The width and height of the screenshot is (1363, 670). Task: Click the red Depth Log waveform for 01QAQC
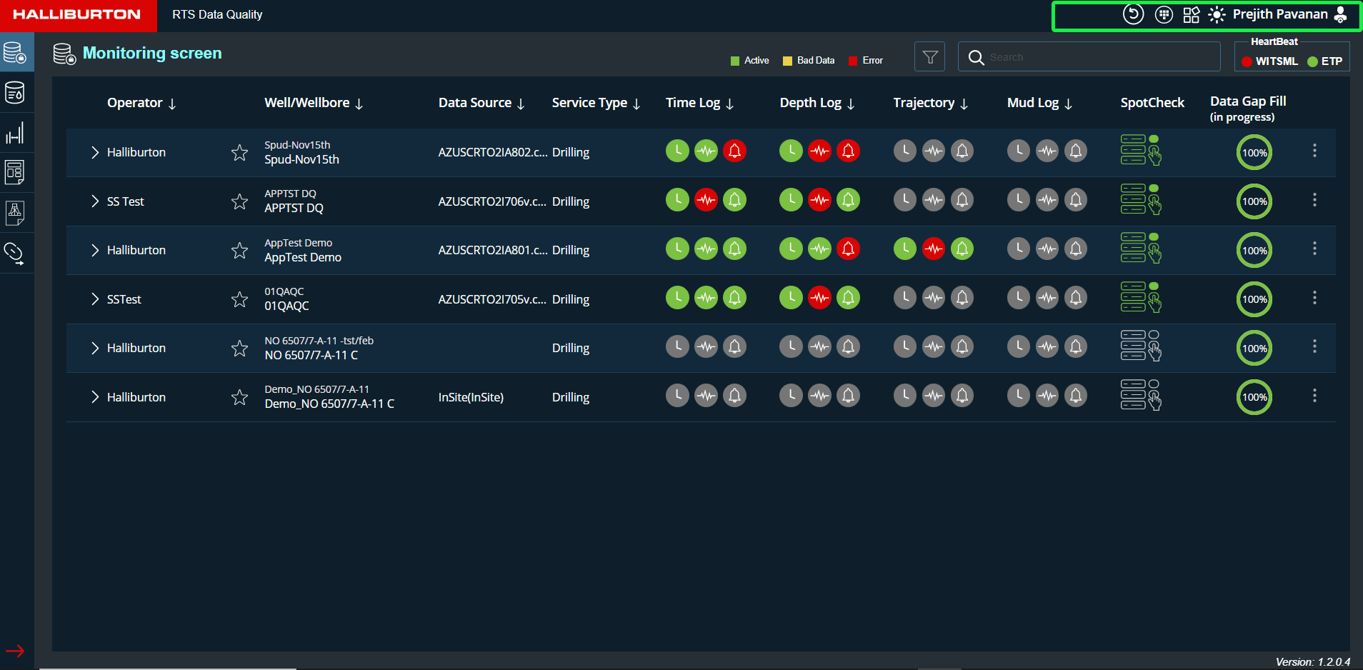819,298
